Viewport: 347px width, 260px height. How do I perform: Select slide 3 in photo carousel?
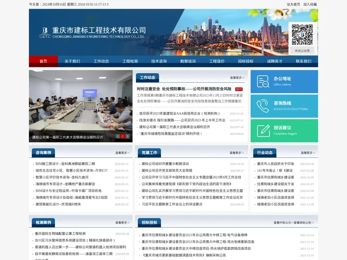click(127, 136)
